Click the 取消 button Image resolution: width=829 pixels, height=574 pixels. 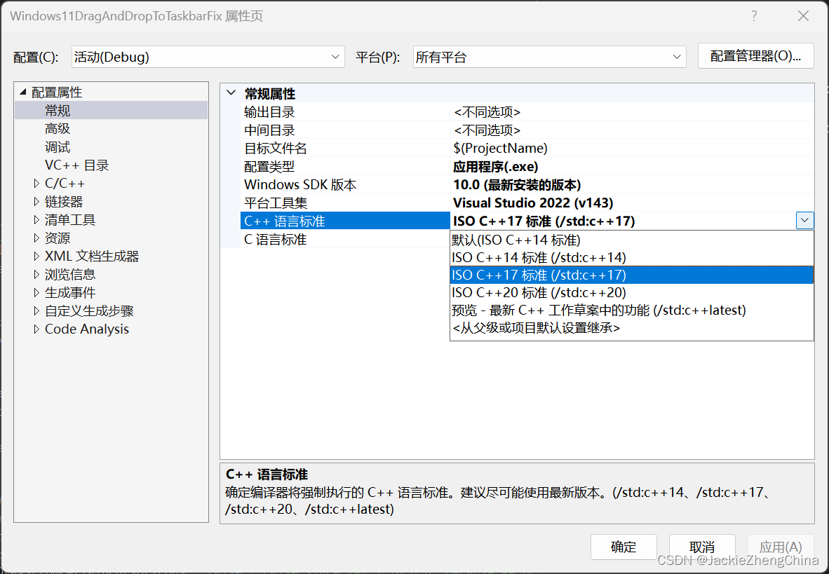click(x=702, y=547)
